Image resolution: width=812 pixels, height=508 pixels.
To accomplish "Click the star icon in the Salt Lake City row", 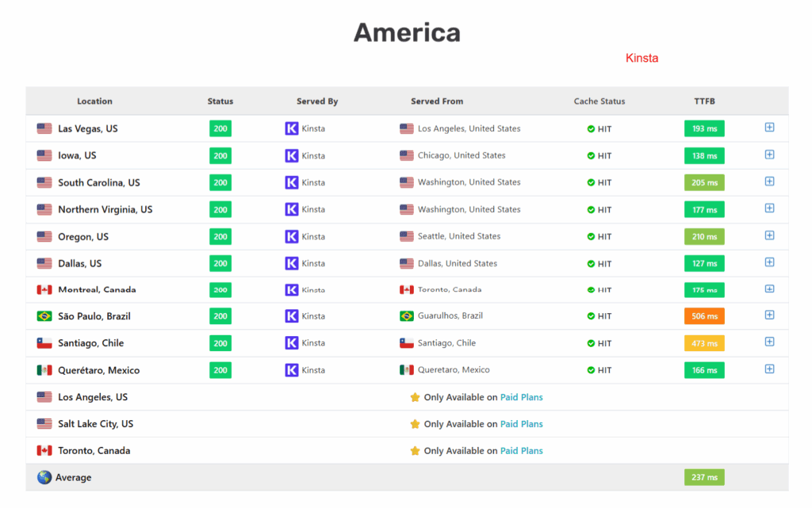I will tap(415, 423).
